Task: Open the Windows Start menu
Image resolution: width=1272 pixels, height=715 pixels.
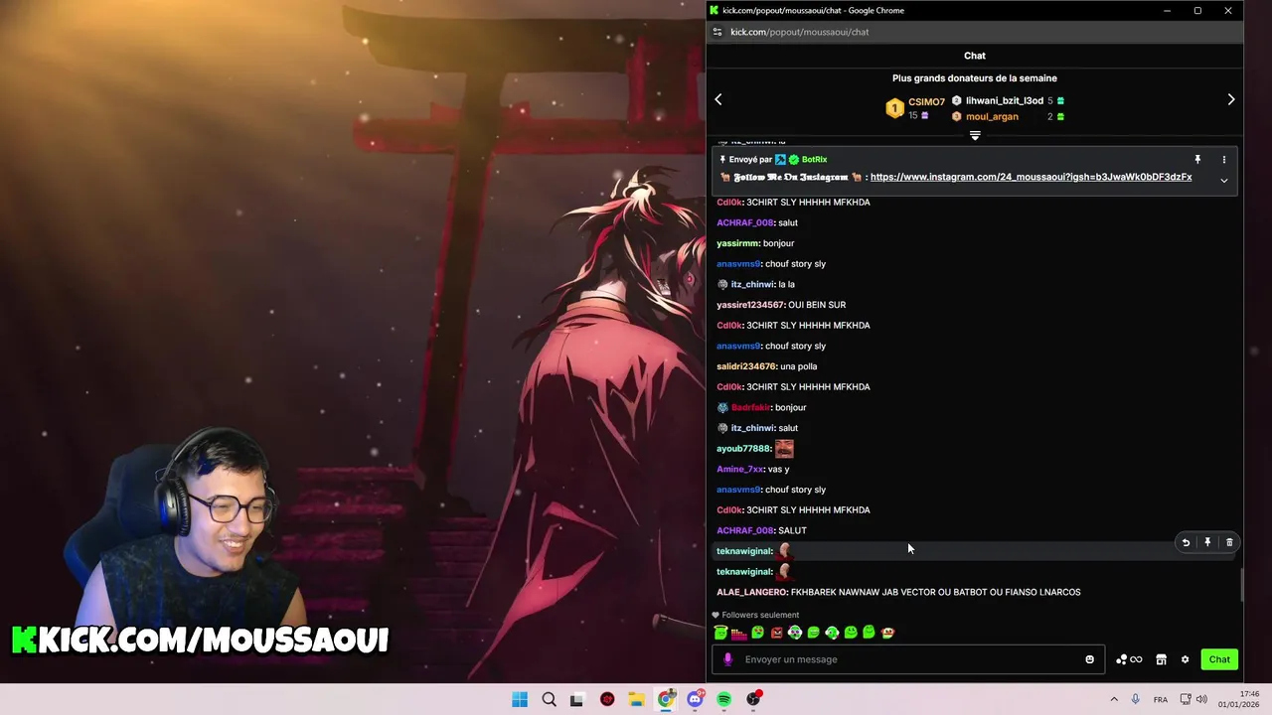Action: click(x=520, y=699)
